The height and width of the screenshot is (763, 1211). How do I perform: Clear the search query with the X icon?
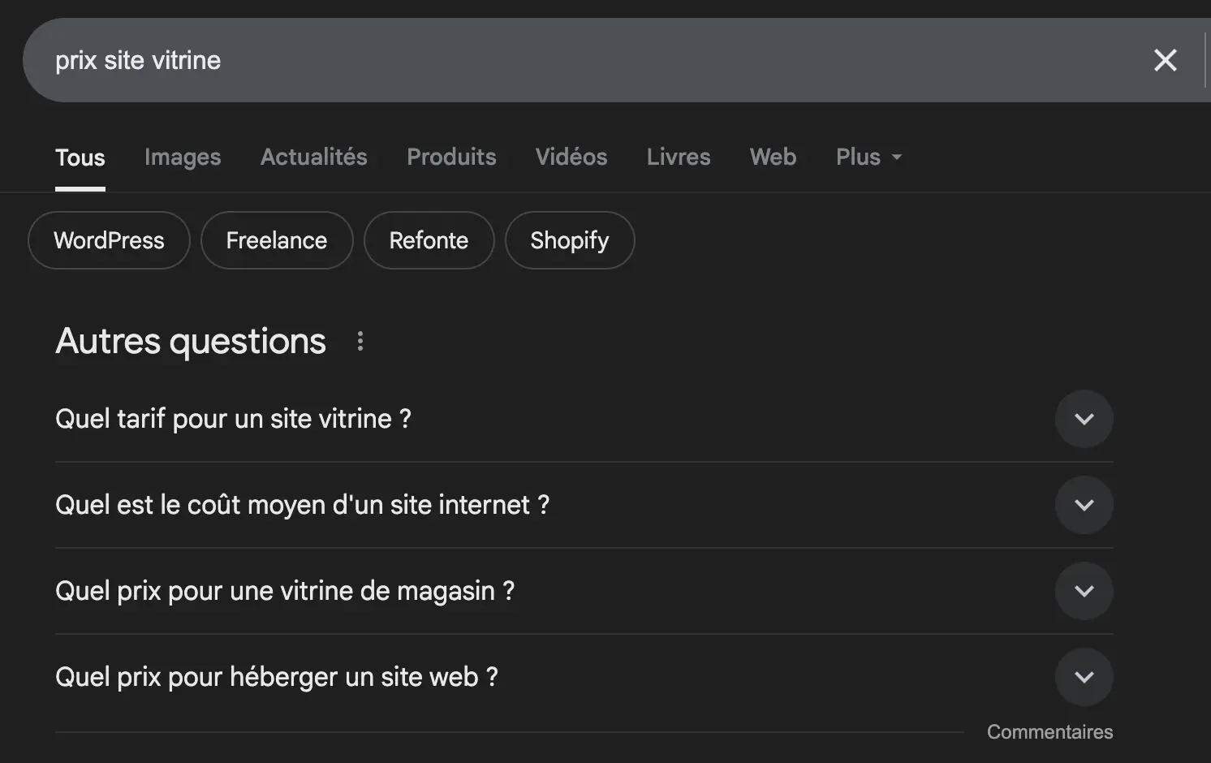coord(1166,60)
